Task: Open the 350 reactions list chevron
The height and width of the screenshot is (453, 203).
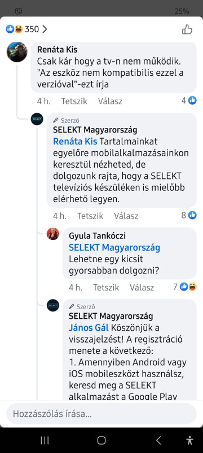Action: [45, 29]
